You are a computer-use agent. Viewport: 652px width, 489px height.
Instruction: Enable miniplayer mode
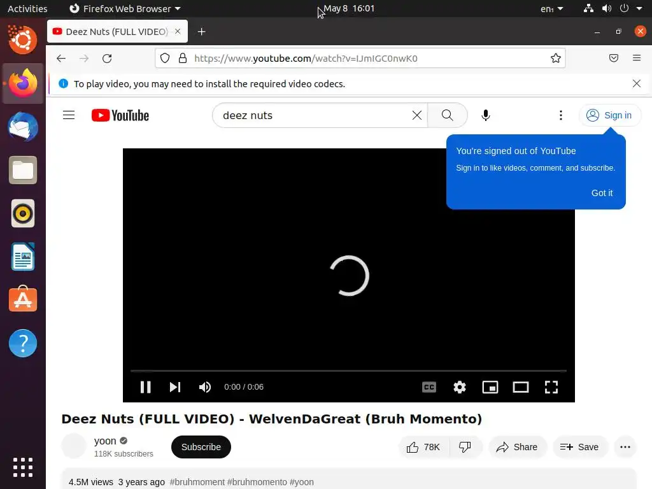(x=490, y=387)
